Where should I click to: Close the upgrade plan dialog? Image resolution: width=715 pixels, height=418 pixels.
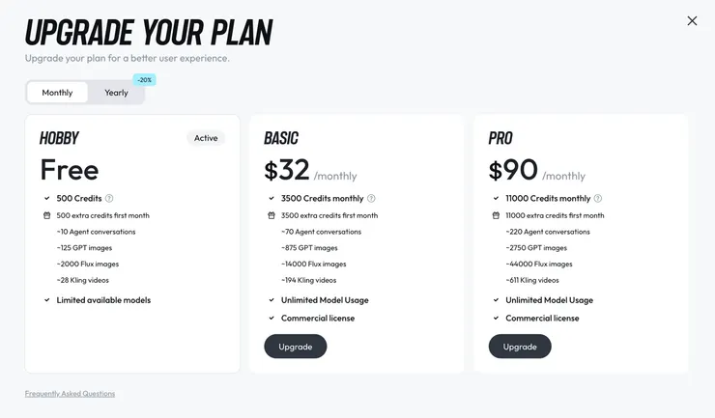[692, 21]
